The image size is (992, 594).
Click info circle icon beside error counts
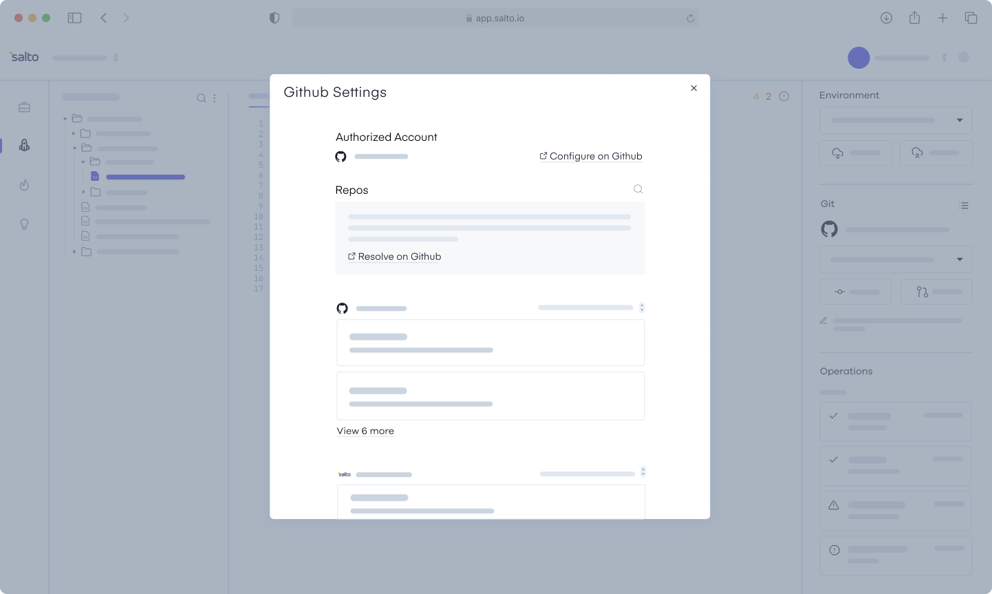784,96
